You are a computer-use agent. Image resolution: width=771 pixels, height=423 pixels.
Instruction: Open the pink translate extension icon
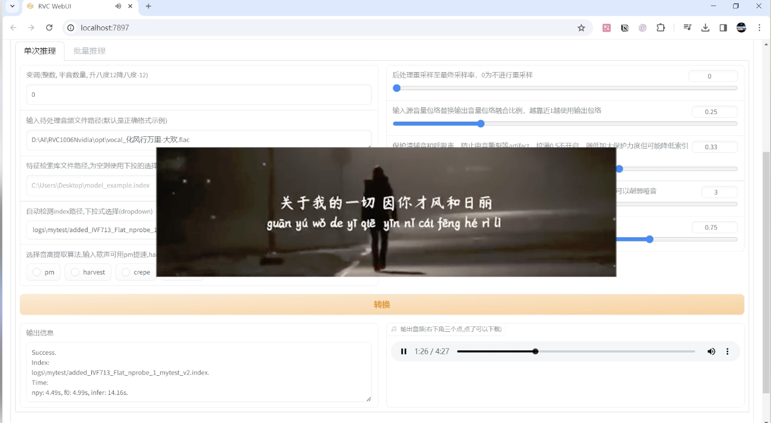pyautogui.click(x=606, y=28)
